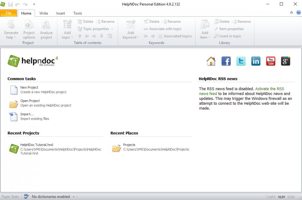Collapse the ribbon with the caret icon
Image resolution: width=302 pixels, height=200 pixels.
(291, 13)
